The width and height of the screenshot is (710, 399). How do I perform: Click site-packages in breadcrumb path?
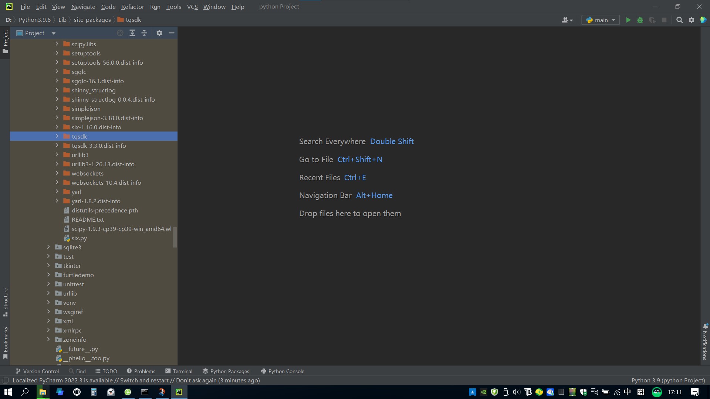[92, 20]
